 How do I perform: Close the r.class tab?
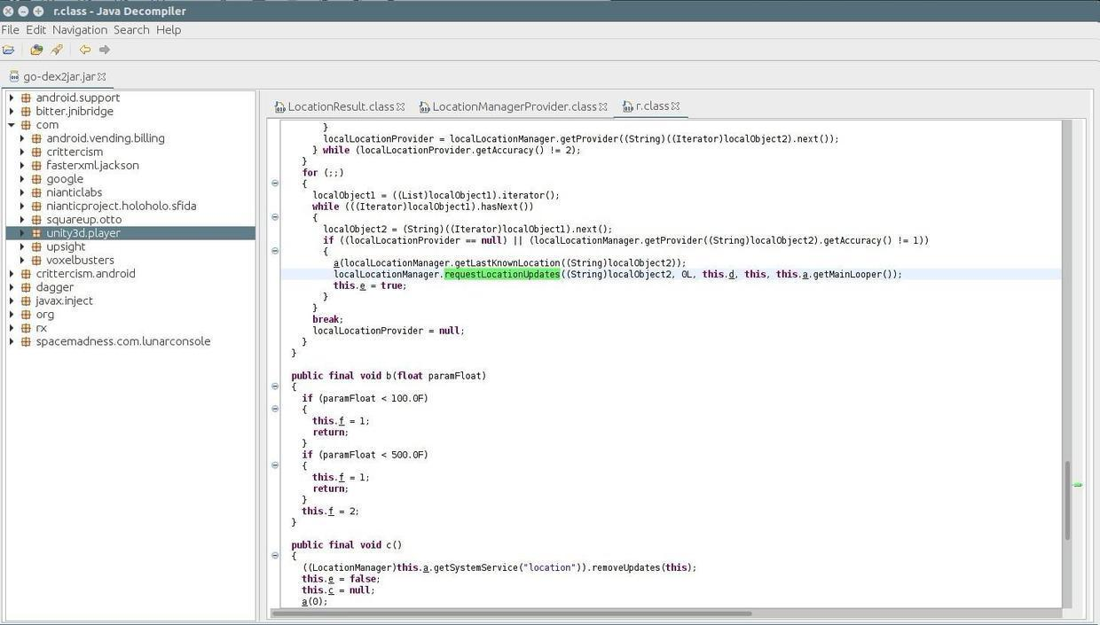pyautogui.click(x=675, y=106)
